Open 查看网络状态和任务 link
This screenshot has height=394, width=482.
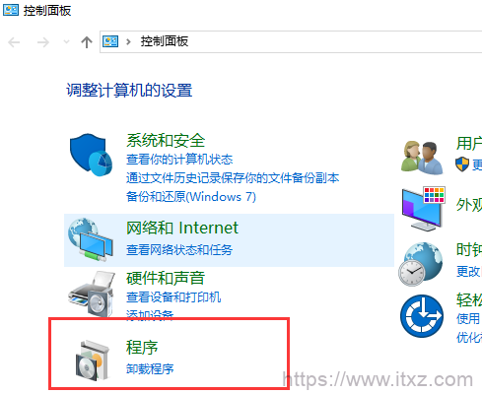point(179,250)
